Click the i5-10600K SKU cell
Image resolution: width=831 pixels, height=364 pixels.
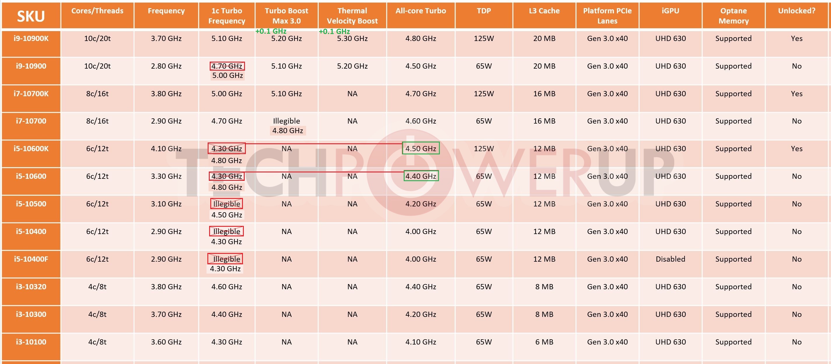point(31,154)
